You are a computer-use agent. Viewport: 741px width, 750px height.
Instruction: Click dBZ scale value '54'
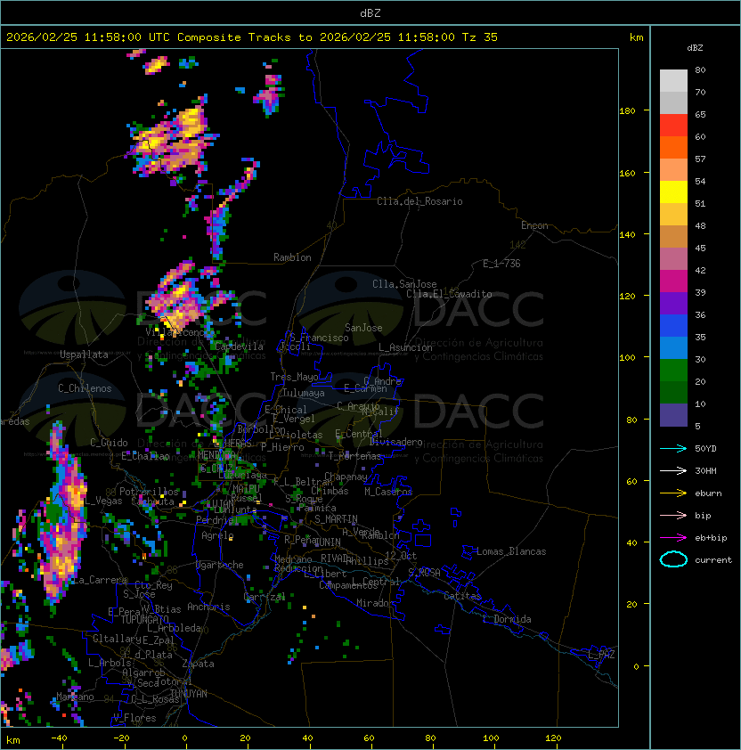click(x=700, y=182)
